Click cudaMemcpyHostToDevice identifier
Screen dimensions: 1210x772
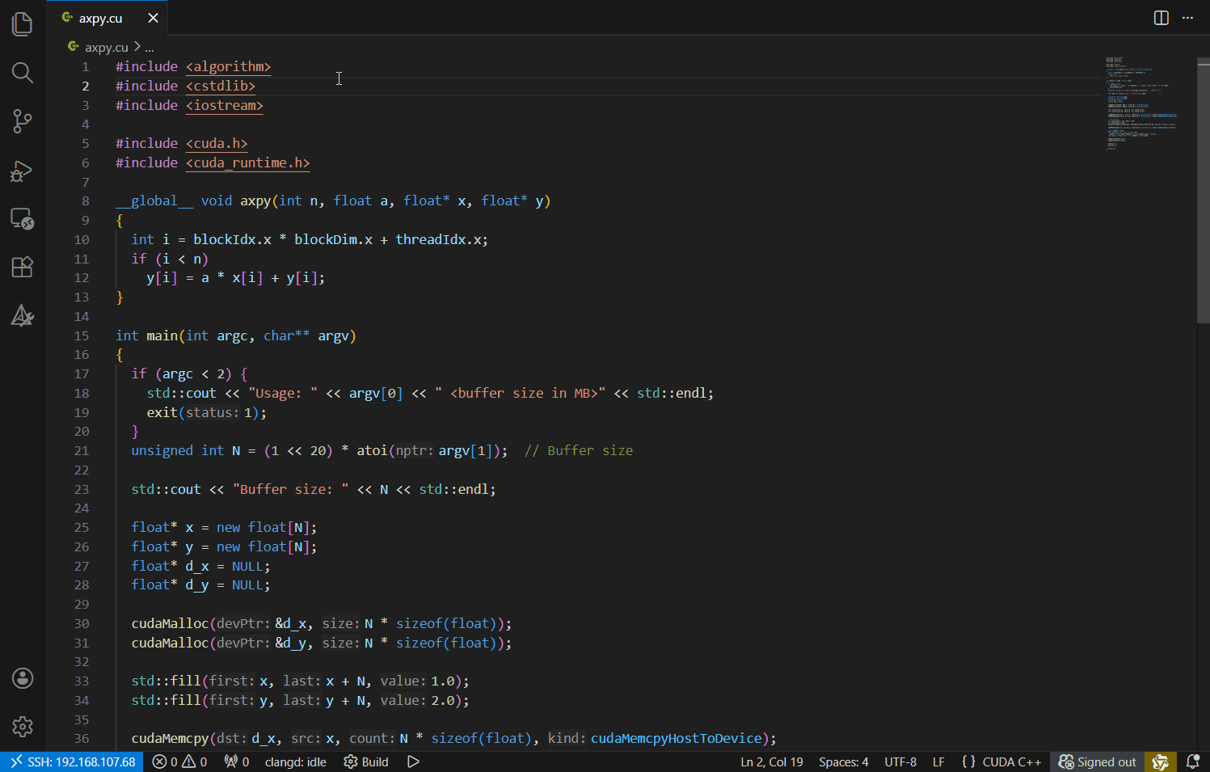[676, 738]
